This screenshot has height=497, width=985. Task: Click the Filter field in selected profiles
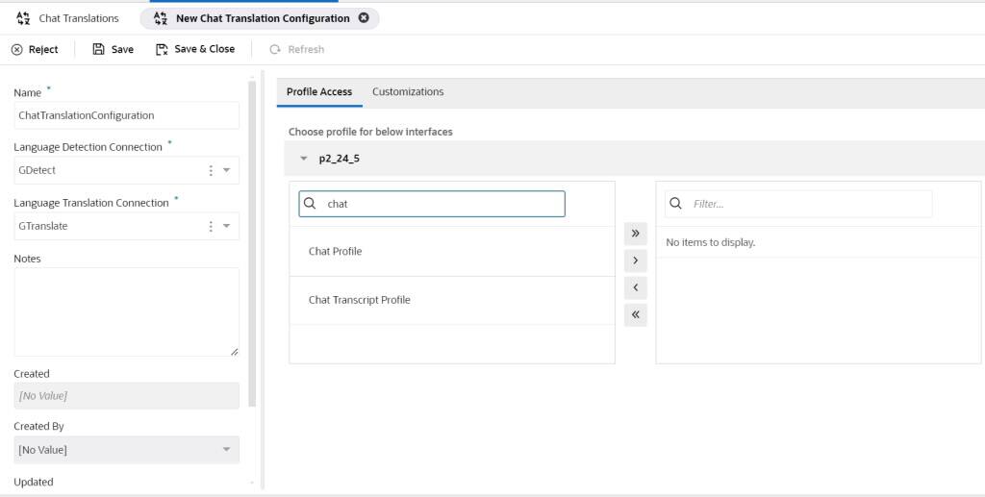click(x=808, y=204)
